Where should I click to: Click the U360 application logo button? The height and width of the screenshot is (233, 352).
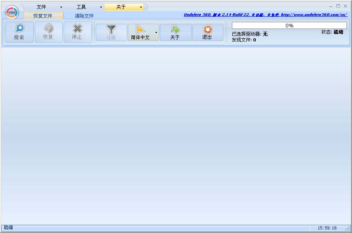click(x=12, y=12)
